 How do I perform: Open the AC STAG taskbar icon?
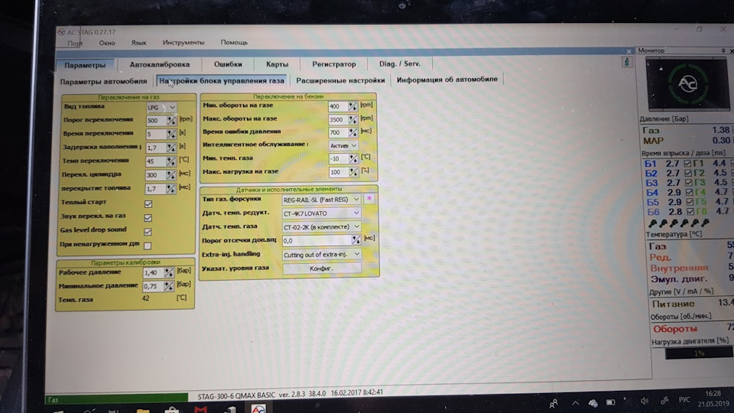point(258,408)
